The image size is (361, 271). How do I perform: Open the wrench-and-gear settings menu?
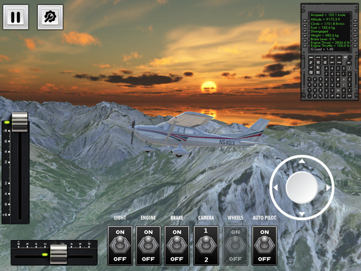[x=50, y=17]
